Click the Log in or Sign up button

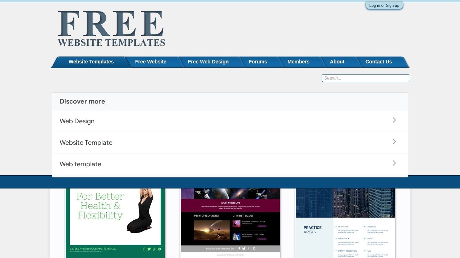pos(384,5)
